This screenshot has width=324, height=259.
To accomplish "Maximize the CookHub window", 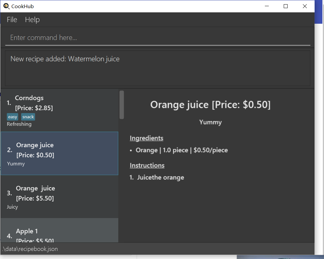I will 286,6.
